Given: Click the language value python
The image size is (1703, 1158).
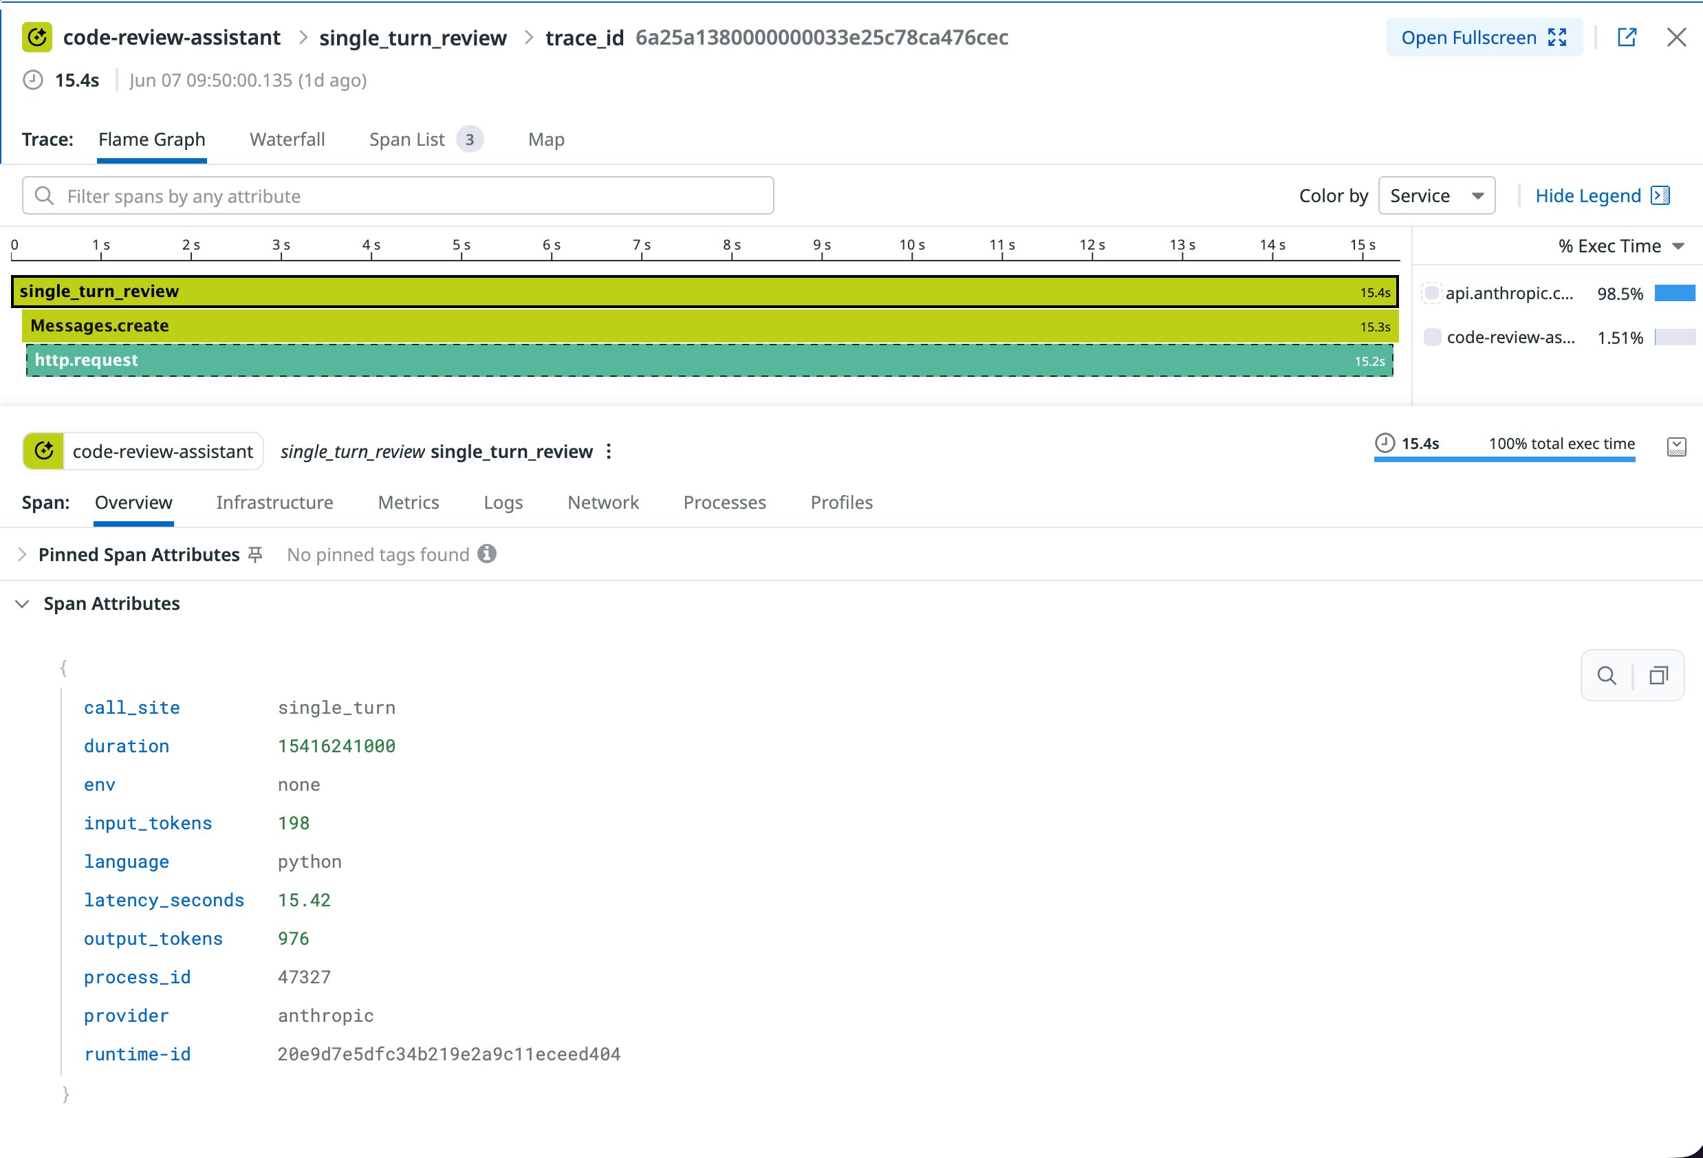Looking at the screenshot, I should 310,862.
